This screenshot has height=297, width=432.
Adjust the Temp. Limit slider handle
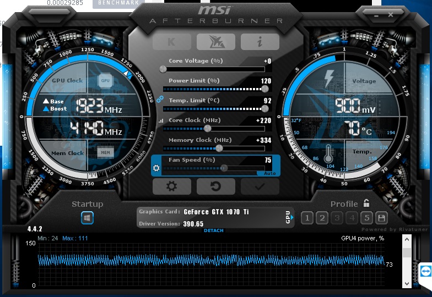[x=264, y=109]
